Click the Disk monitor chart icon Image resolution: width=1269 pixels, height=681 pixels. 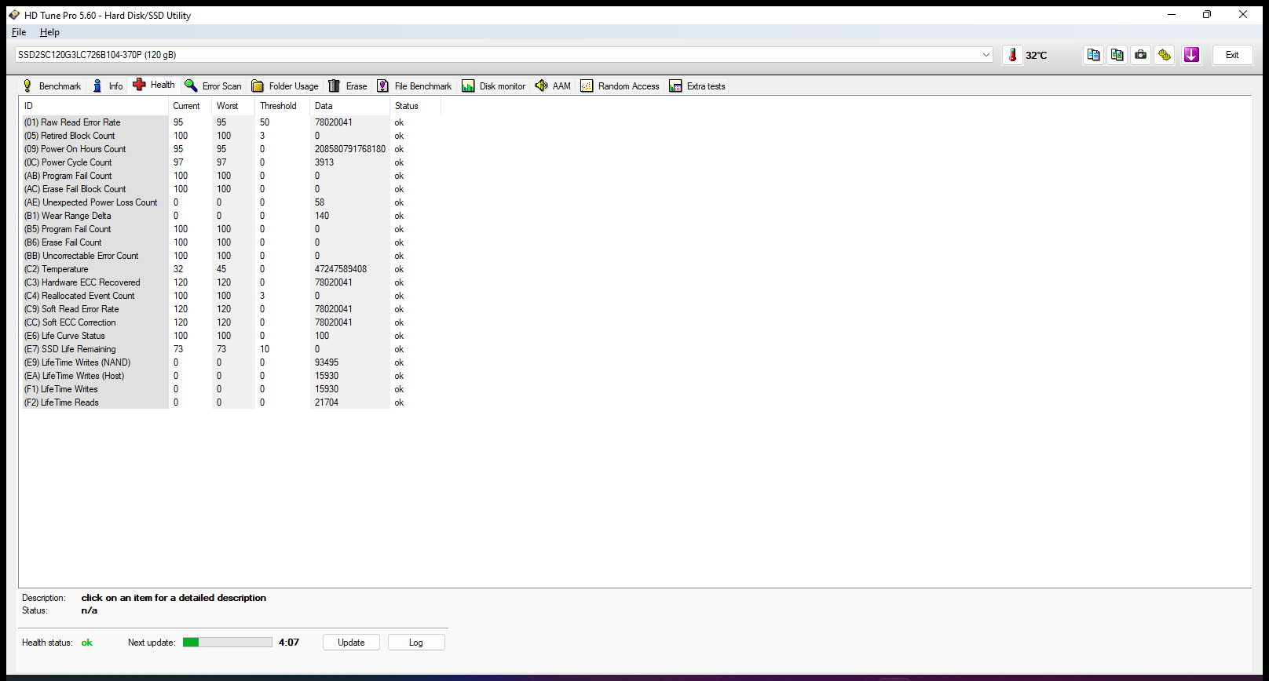[x=468, y=86]
